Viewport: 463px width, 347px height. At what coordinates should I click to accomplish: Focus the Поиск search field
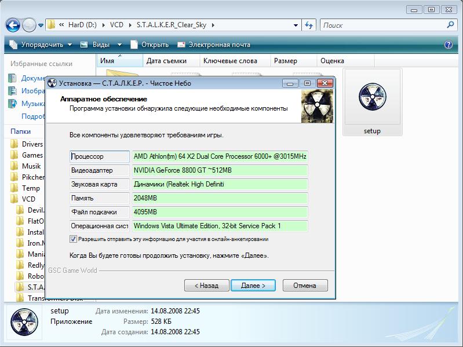click(384, 25)
